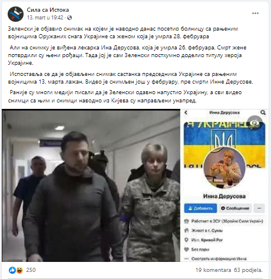Toggle the eye visibility icon on cover photo

(255, 123)
